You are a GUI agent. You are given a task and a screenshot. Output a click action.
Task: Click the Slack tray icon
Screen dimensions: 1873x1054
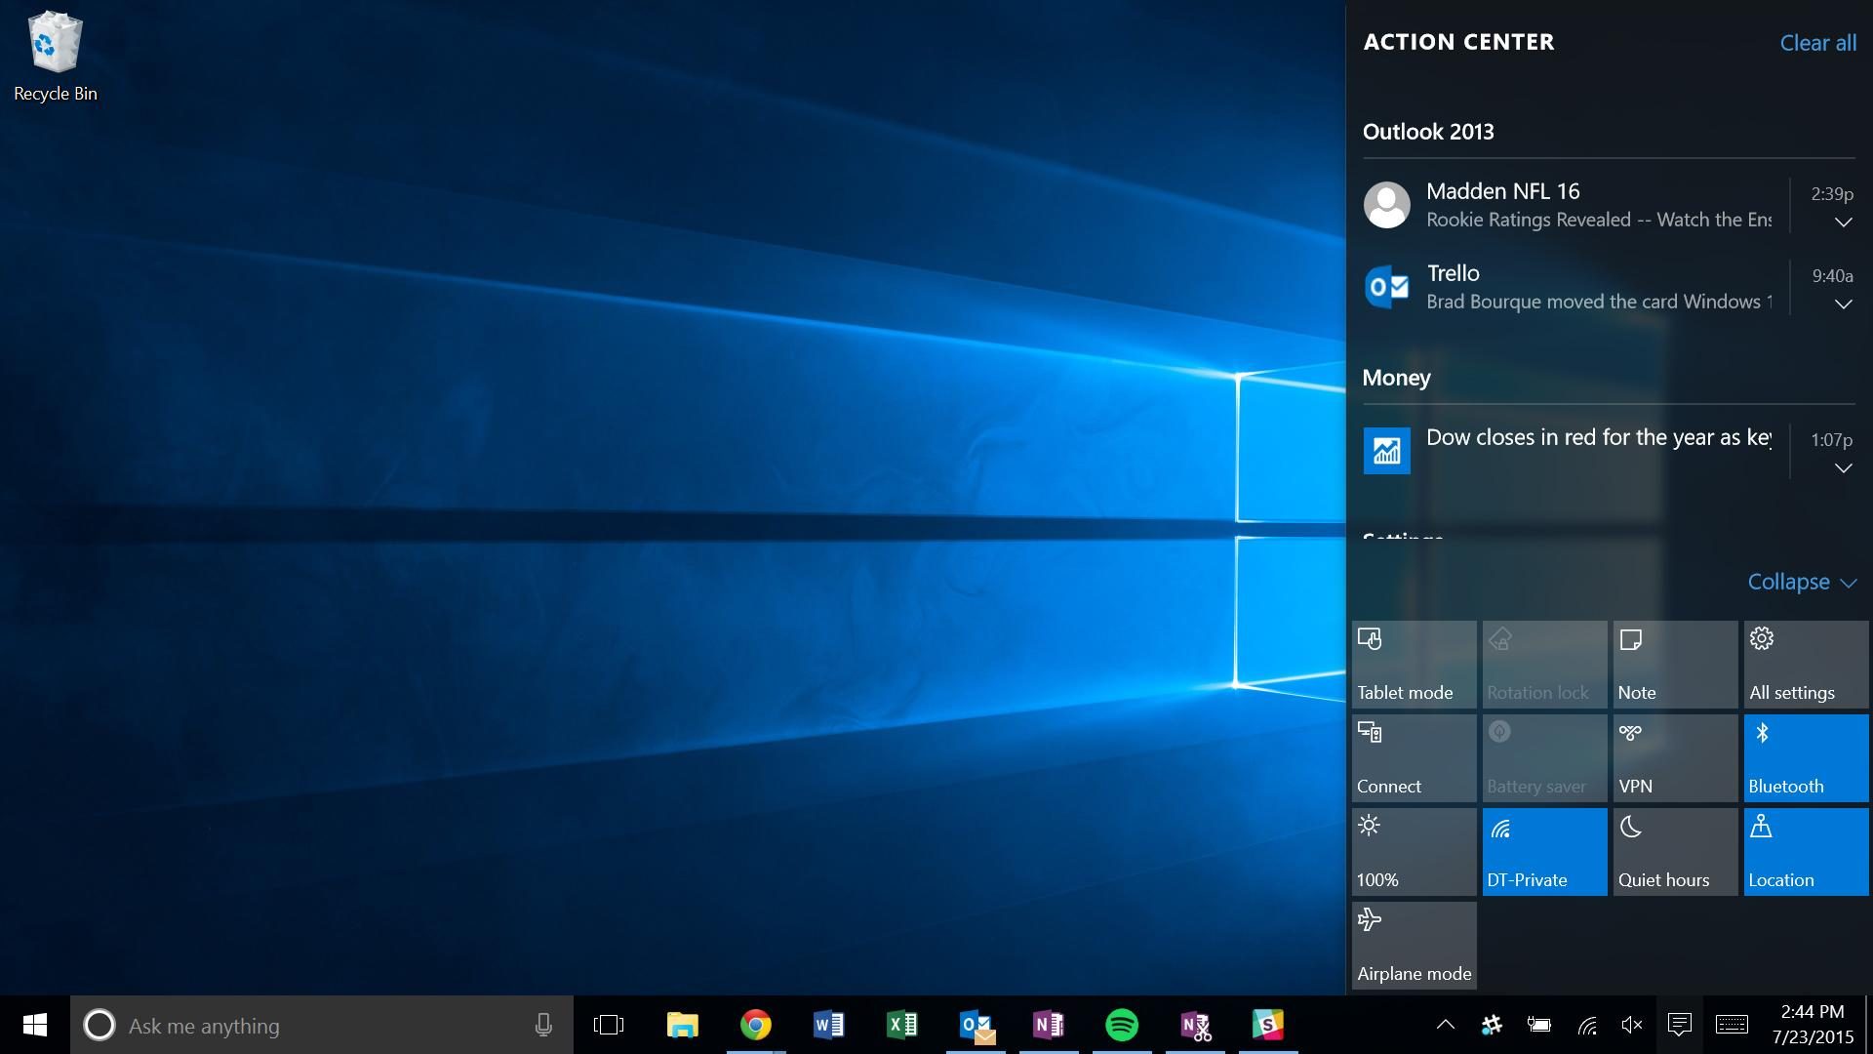(1492, 1025)
